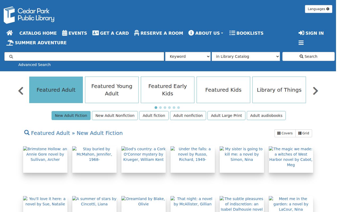The height and width of the screenshot is (212, 340).
Task: Expand the About Us dropdown menu
Action: 206,33
